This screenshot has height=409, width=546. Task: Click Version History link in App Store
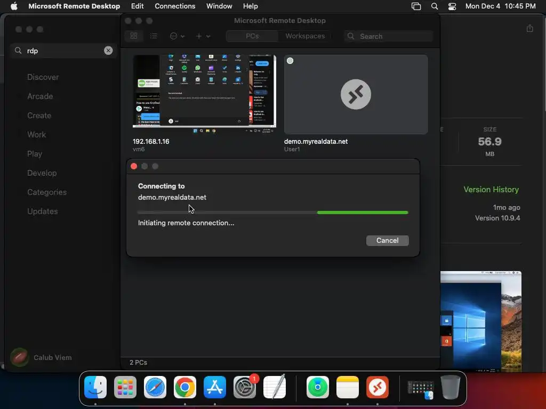pos(491,190)
